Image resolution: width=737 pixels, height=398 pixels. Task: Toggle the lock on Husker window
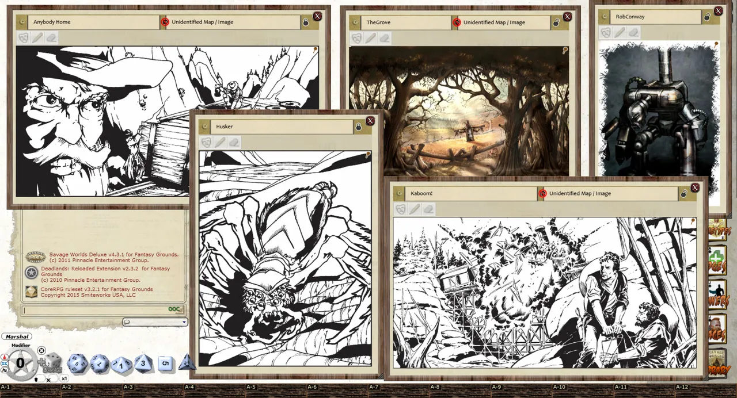[x=358, y=126]
